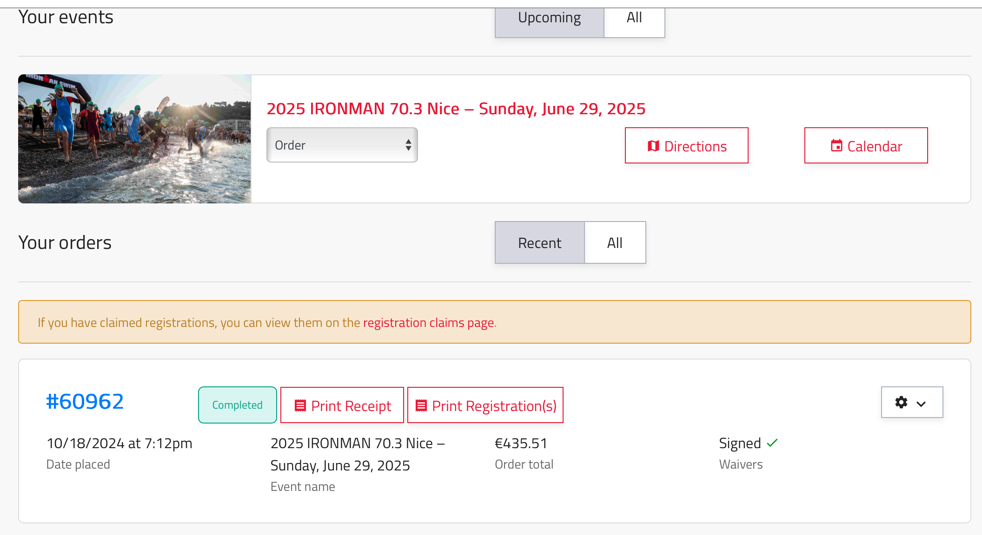982x535 pixels.
Task: View the IRONMAN swim start event photo
Action: pyautogui.click(x=135, y=139)
